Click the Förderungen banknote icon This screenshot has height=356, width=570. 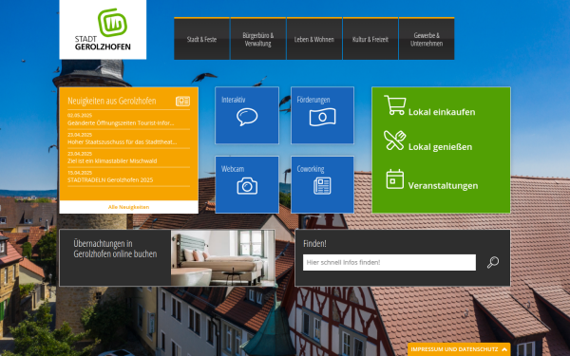(322, 117)
